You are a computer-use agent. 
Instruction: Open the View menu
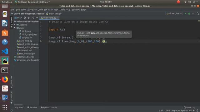(24, 10)
